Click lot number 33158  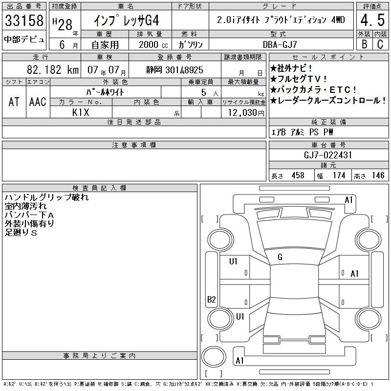[x=24, y=20]
